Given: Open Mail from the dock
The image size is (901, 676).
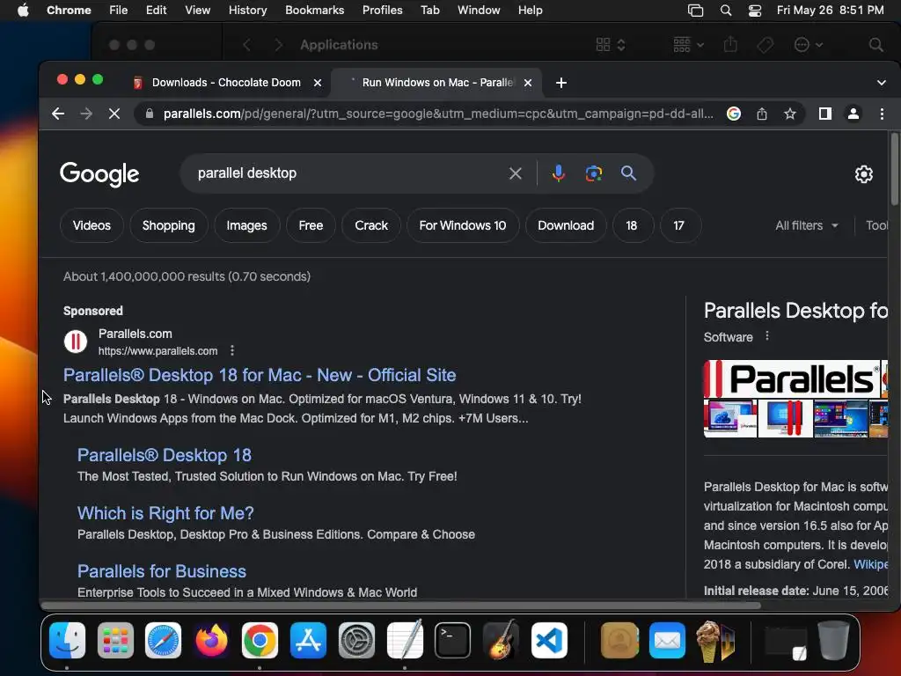Looking at the screenshot, I should [667, 640].
